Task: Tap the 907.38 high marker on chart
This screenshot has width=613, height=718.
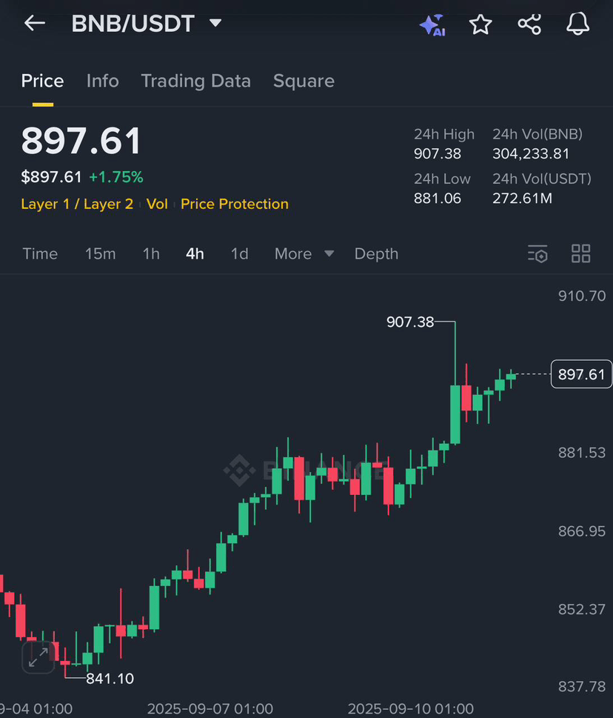Action: [410, 322]
